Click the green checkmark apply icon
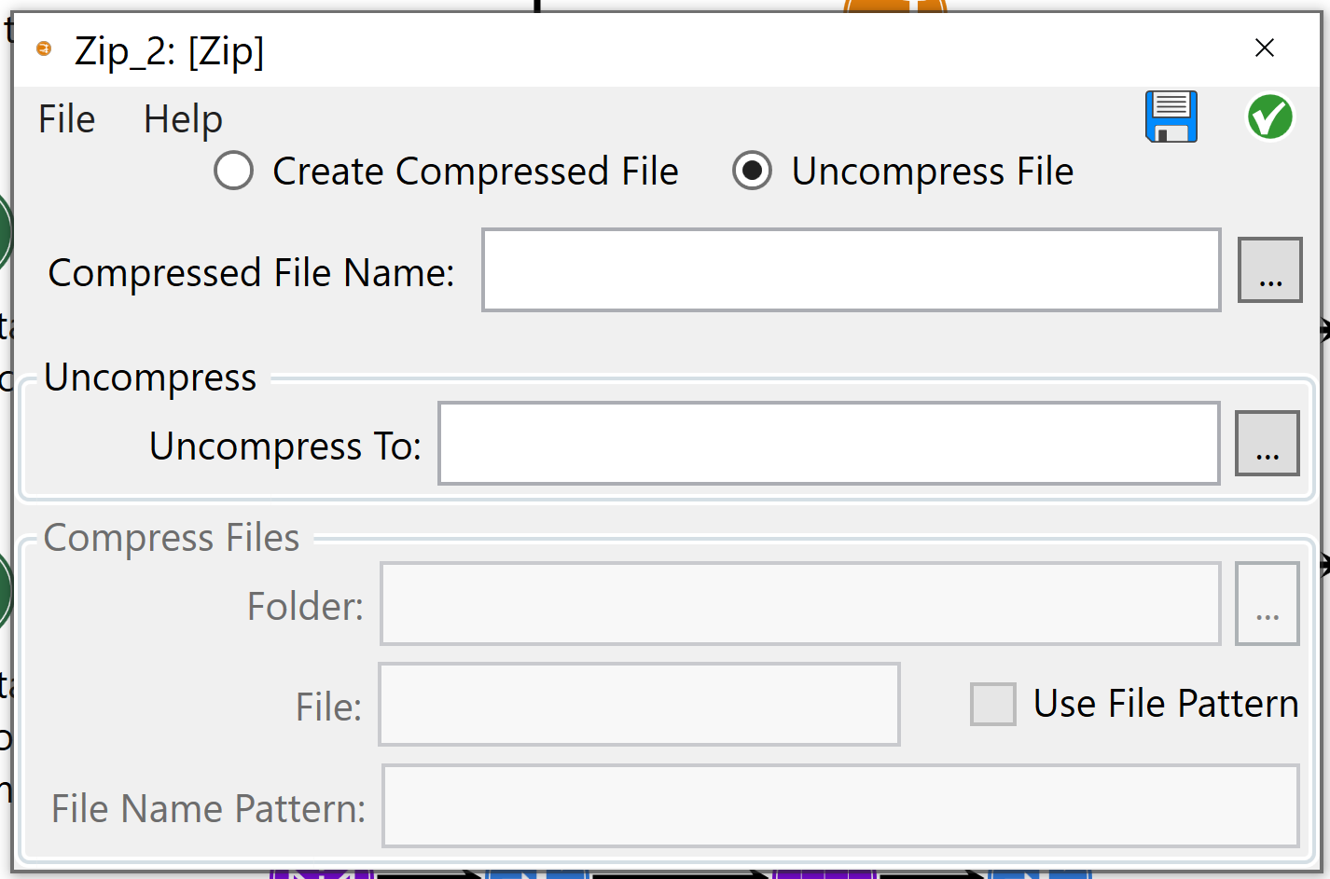1330x879 pixels. click(1269, 117)
